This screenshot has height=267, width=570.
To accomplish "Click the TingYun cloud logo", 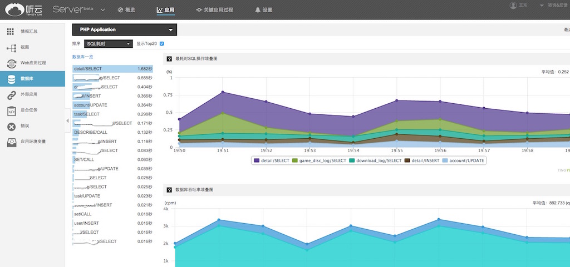I will (x=21, y=9).
